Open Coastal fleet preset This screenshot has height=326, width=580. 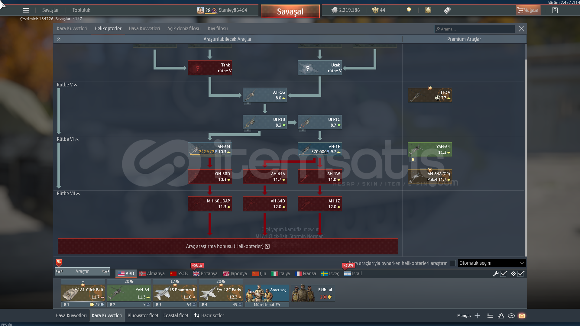click(176, 316)
